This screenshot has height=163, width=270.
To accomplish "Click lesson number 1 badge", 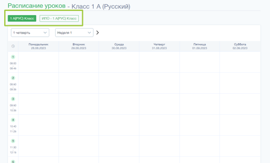I will [13, 57].
